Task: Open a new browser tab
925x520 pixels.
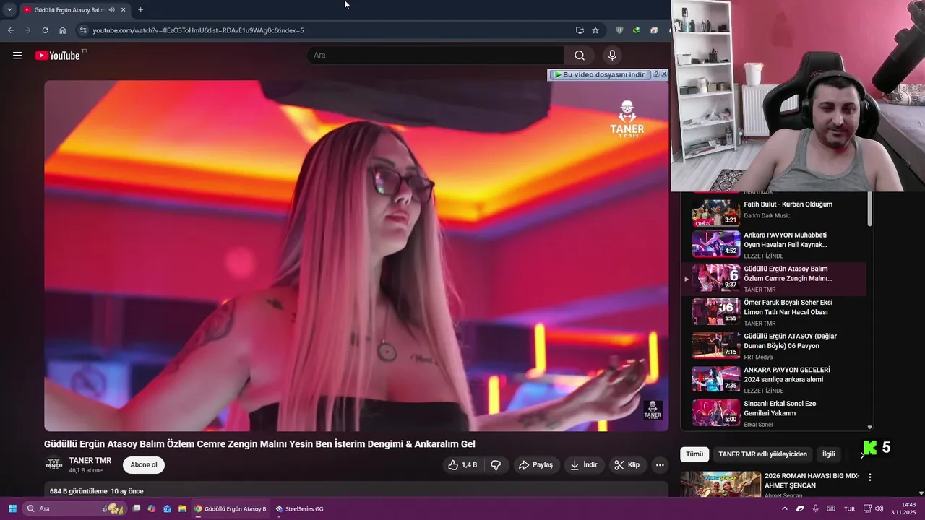Action: pyautogui.click(x=140, y=10)
